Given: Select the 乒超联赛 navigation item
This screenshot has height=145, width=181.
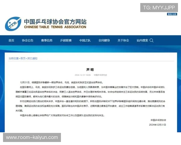Looking at the screenshot, I should point(66,40).
